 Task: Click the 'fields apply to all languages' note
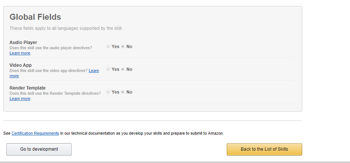66,28
